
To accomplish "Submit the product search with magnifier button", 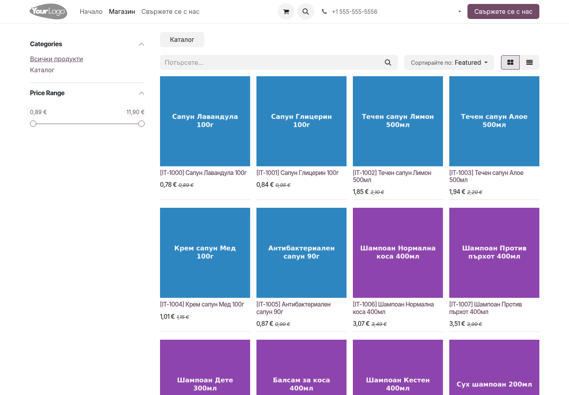I will 388,62.
